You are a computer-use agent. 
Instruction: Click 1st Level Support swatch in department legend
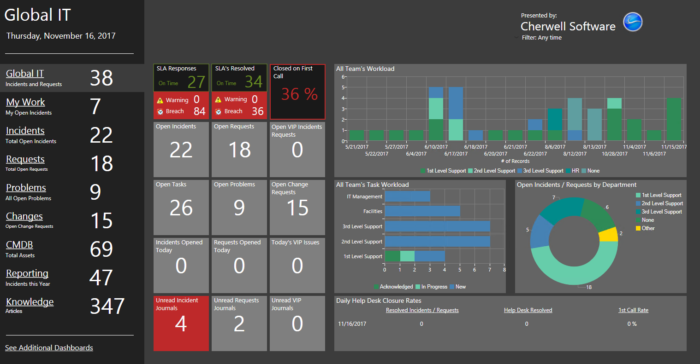click(x=638, y=195)
